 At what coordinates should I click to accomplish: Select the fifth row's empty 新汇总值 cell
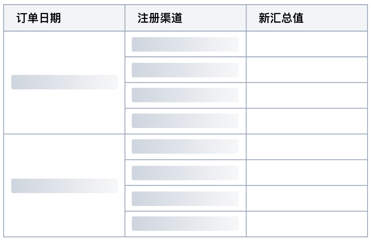[x=307, y=146]
